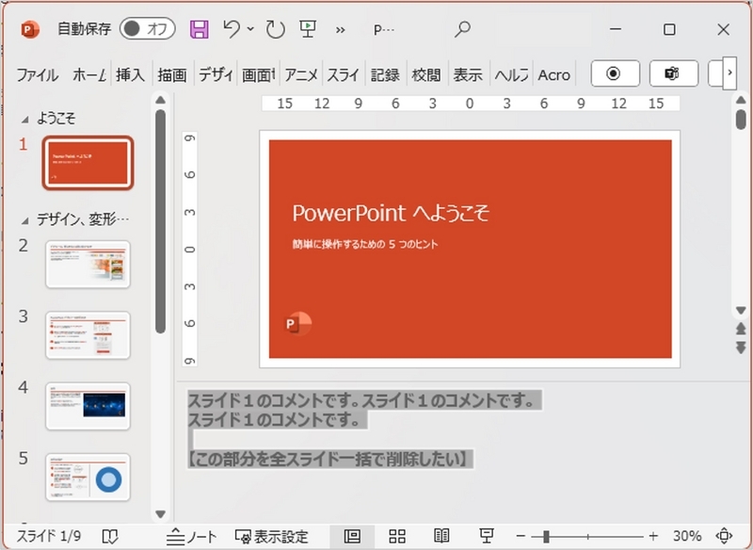Viewport: 753px width, 550px height.
Task: Select slide 3 thumbnail
Action: (x=88, y=335)
